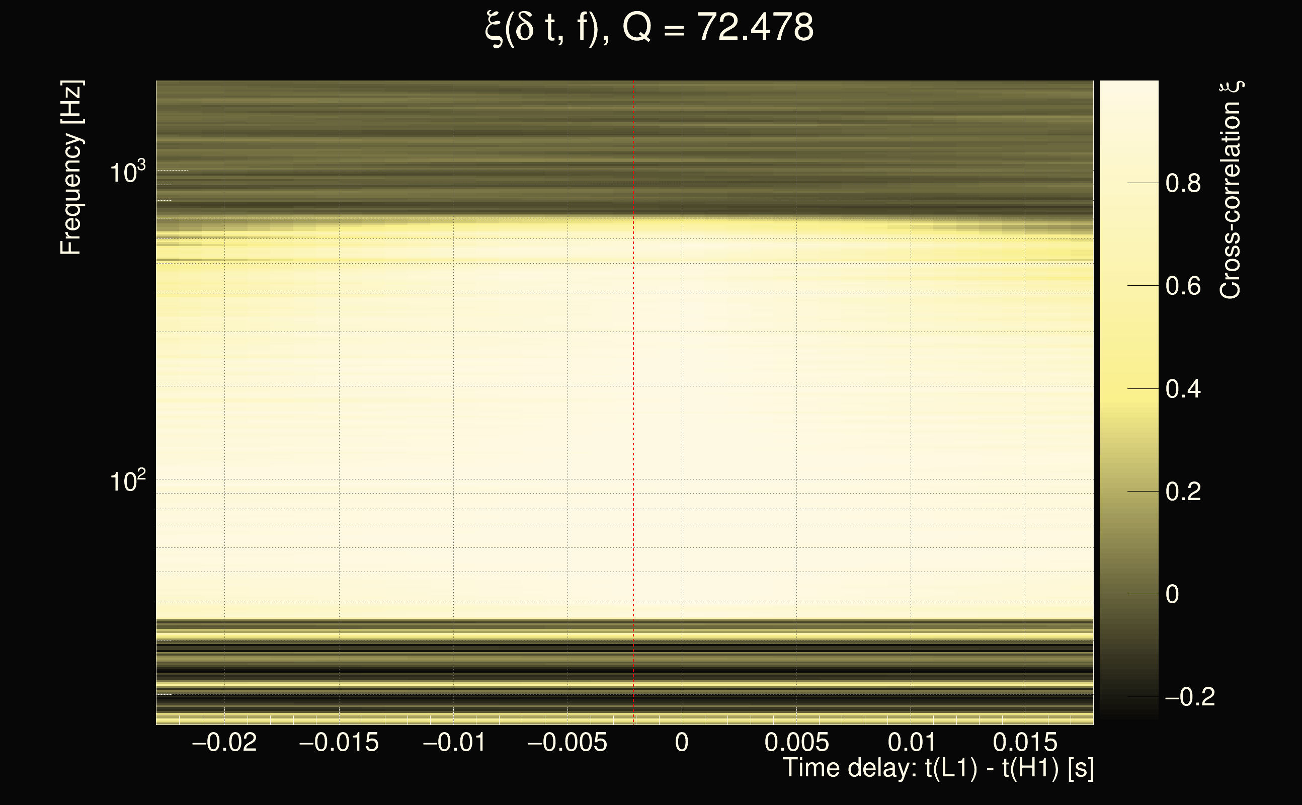Click the 0.4 colorbar tick label

(x=1183, y=388)
